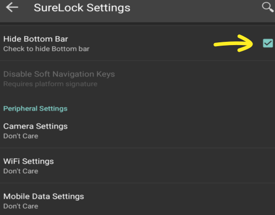The width and height of the screenshot is (275, 215).
Task: Select the 'Check to hide Bottom bar' description
Action: 46,49
